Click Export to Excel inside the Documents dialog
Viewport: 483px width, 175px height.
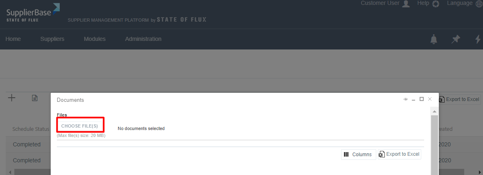400,154
